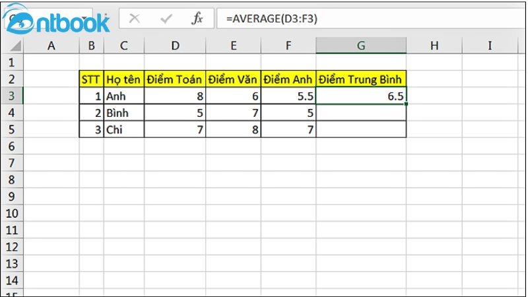
Task: Select column I header
Action: tap(490, 46)
